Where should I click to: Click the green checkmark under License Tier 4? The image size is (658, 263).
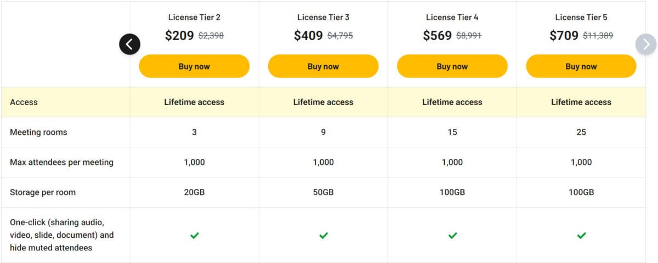click(x=452, y=236)
